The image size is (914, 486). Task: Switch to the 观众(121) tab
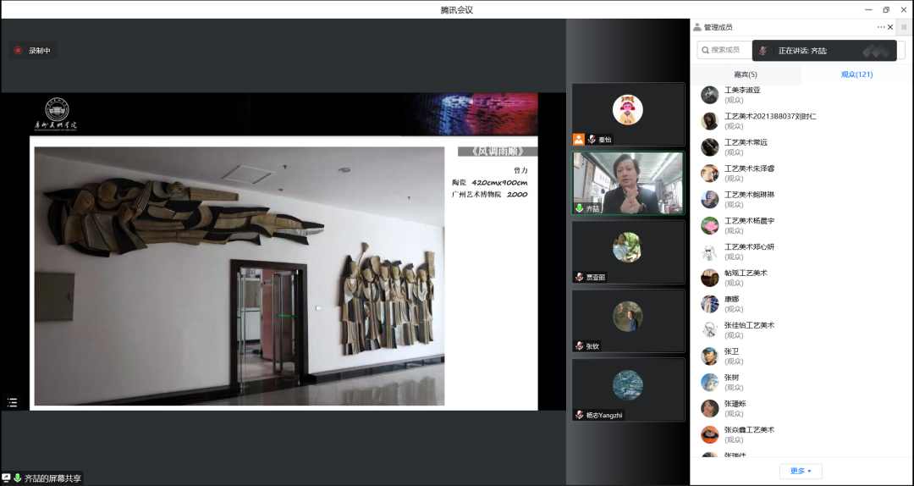856,75
